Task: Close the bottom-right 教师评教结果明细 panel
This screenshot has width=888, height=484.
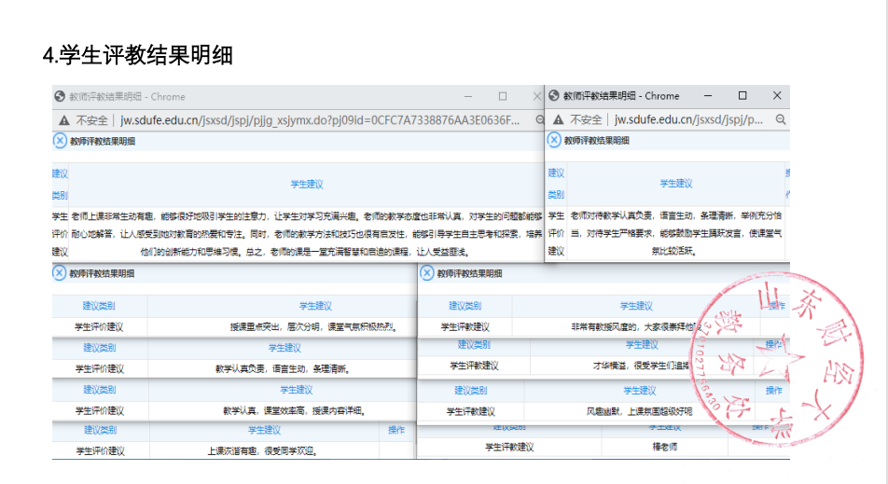Action: [427, 273]
